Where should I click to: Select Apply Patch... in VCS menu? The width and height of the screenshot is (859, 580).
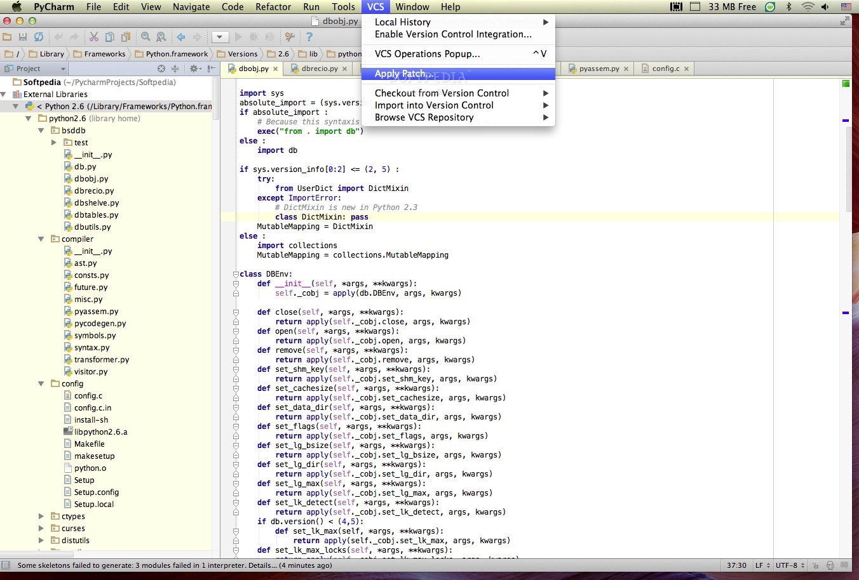pos(458,74)
